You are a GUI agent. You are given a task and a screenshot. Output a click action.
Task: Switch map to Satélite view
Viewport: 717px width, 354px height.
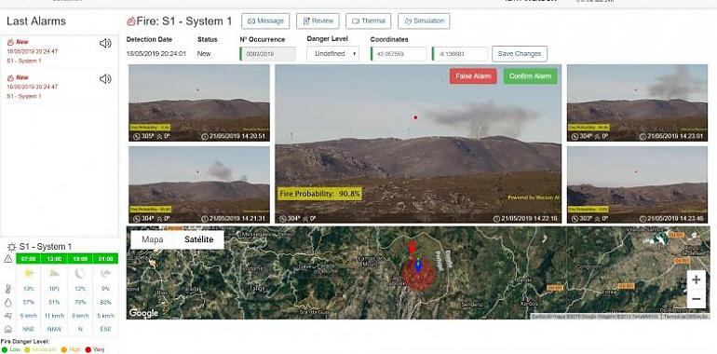(x=199, y=239)
